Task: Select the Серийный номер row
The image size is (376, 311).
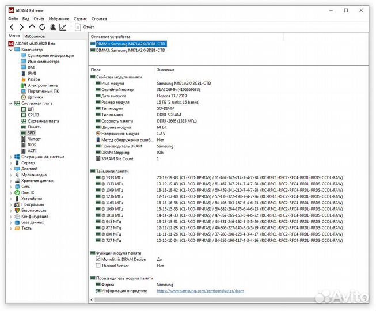Action: tap(147, 90)
